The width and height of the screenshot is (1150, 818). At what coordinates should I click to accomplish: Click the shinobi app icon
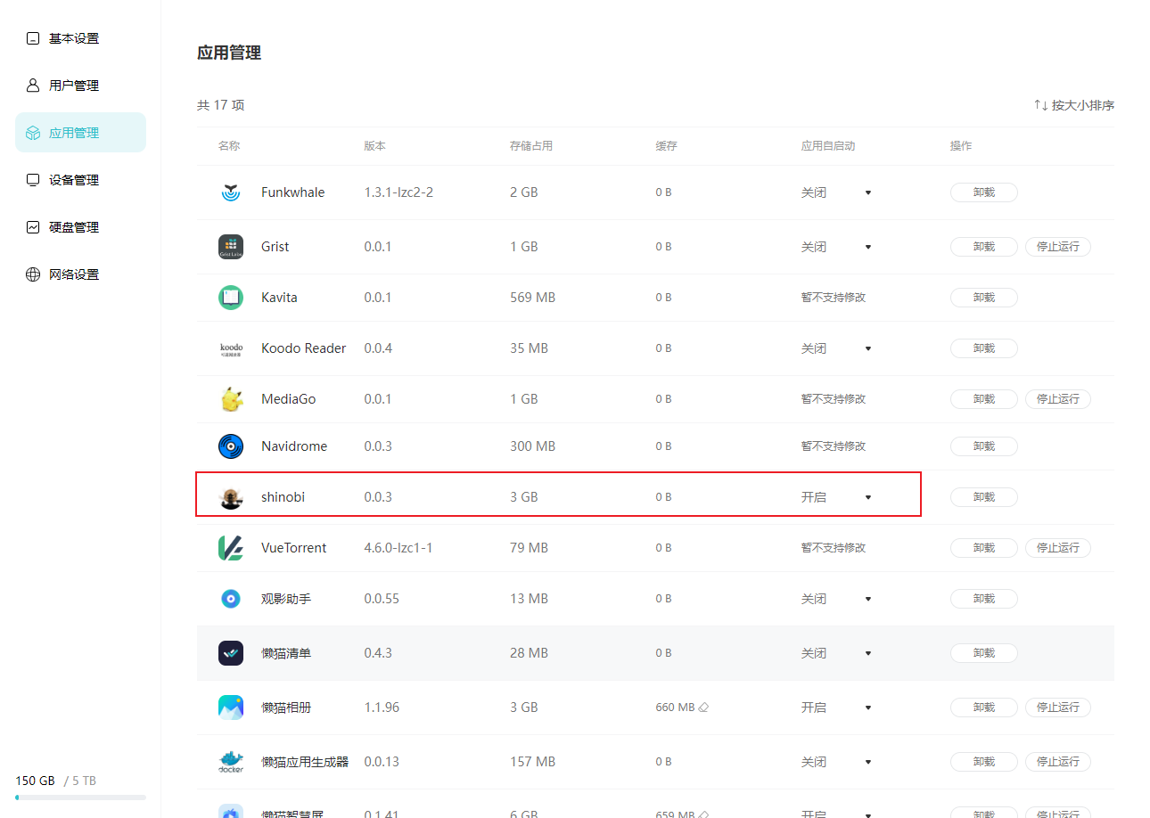click(231, 497)
